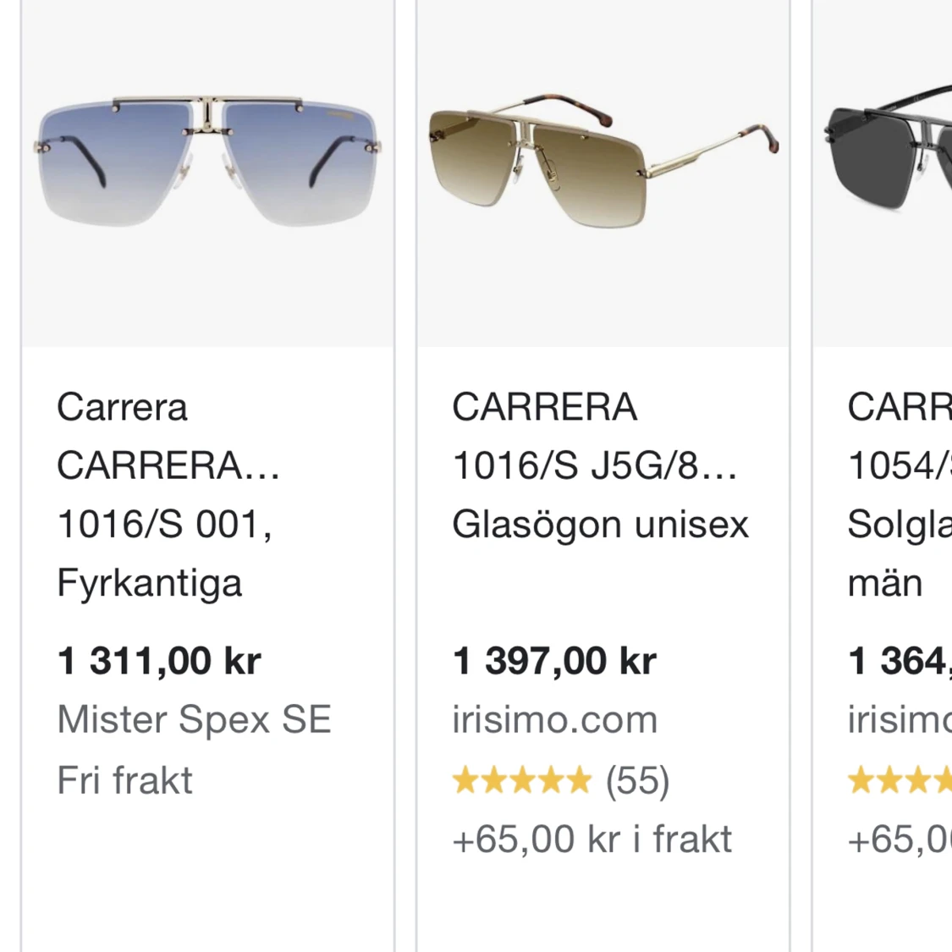
Task: Open the (55) reviews count
Action: [x=637, y=780]
